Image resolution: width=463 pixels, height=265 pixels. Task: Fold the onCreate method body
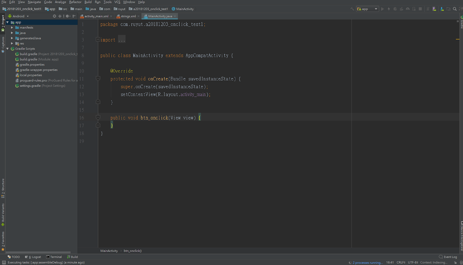pos(98,78)
